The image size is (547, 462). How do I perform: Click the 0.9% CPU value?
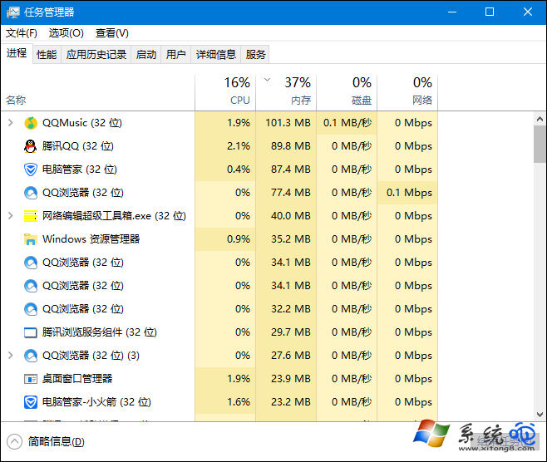tap(239, 239)
